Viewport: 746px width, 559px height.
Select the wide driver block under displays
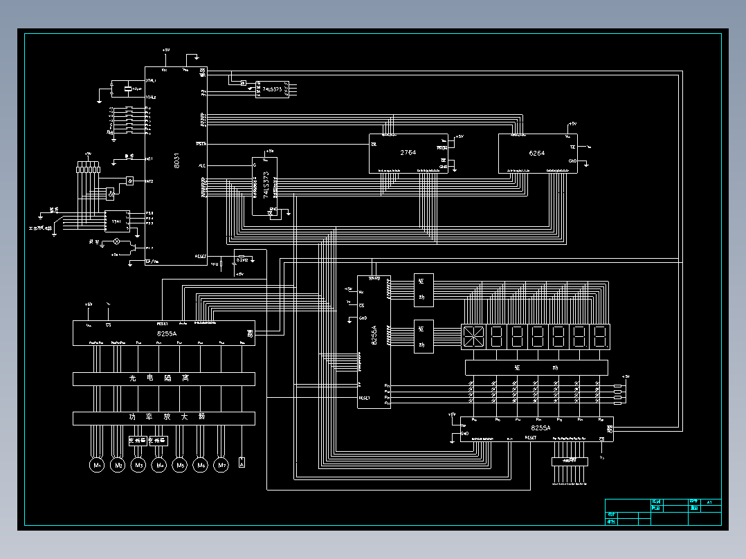tap(536, 368)
